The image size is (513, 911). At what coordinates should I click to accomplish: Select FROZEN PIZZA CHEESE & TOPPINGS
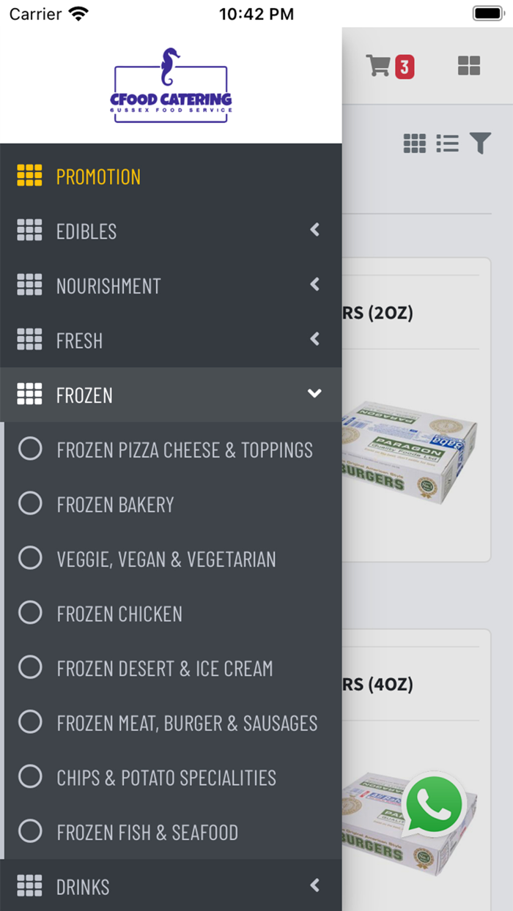[x=184, y=449]
